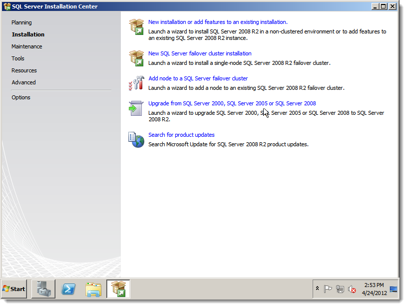Click Search for product updates link

(x=181, y=135)
